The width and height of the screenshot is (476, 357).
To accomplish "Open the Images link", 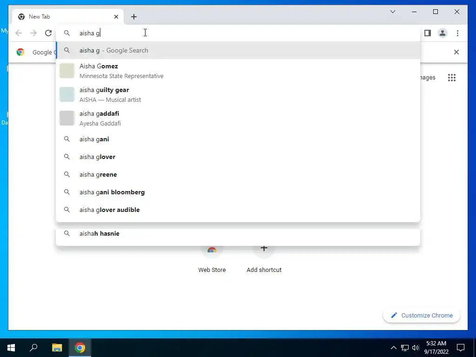I will point(428,78).
